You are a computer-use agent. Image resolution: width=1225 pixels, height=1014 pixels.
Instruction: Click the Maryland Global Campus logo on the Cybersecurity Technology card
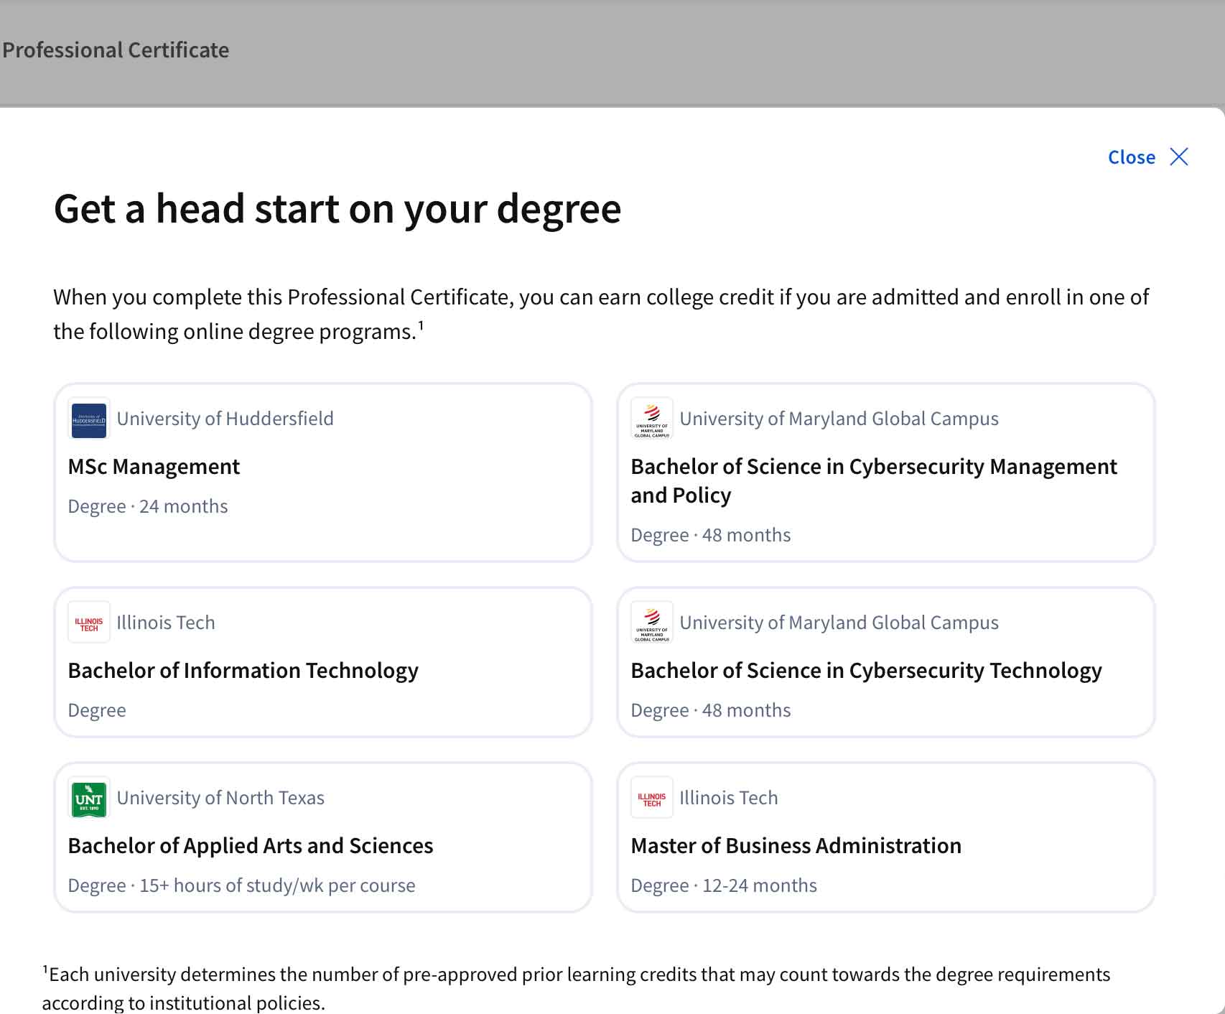tap(652, 623)
